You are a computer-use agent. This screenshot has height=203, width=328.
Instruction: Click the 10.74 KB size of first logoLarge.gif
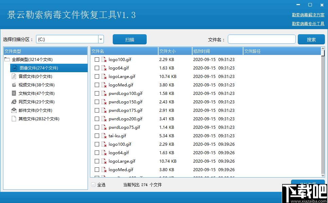coord(168,77)
